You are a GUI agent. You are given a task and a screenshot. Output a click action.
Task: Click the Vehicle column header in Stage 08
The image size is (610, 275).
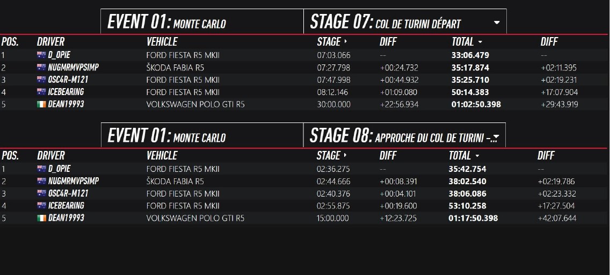tap(162, 156)
